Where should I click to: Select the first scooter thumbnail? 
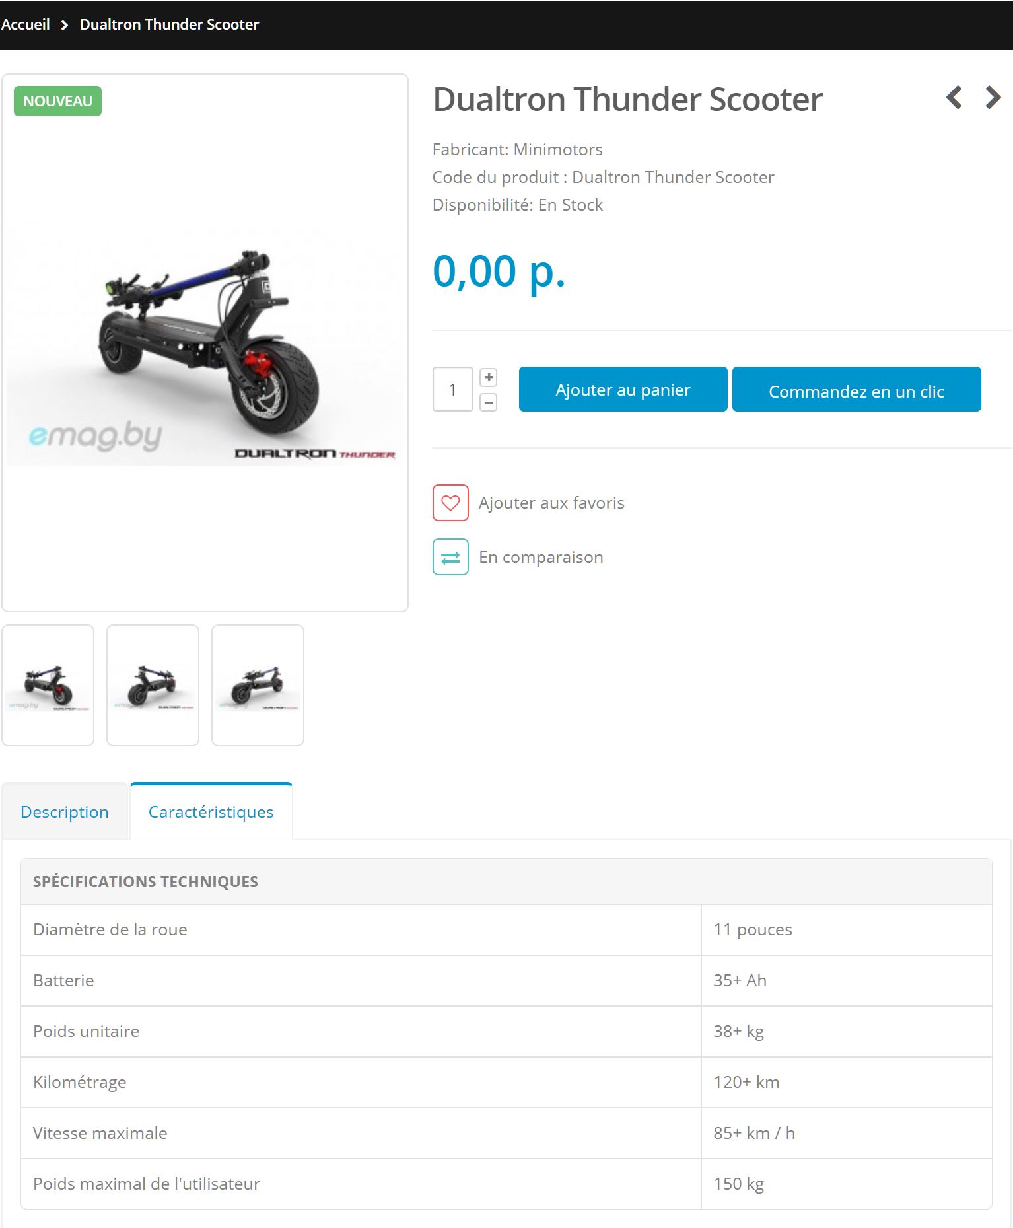tap(48, 685)
